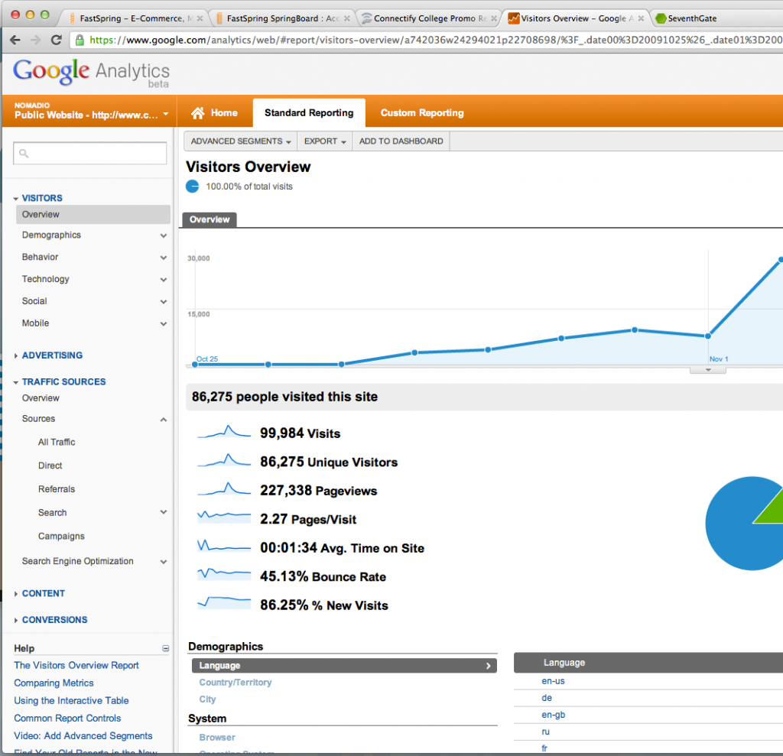Screen dimensions: 783x756
Task: Expand Search Engine Optimization chevron
Action: click(164, 562)
